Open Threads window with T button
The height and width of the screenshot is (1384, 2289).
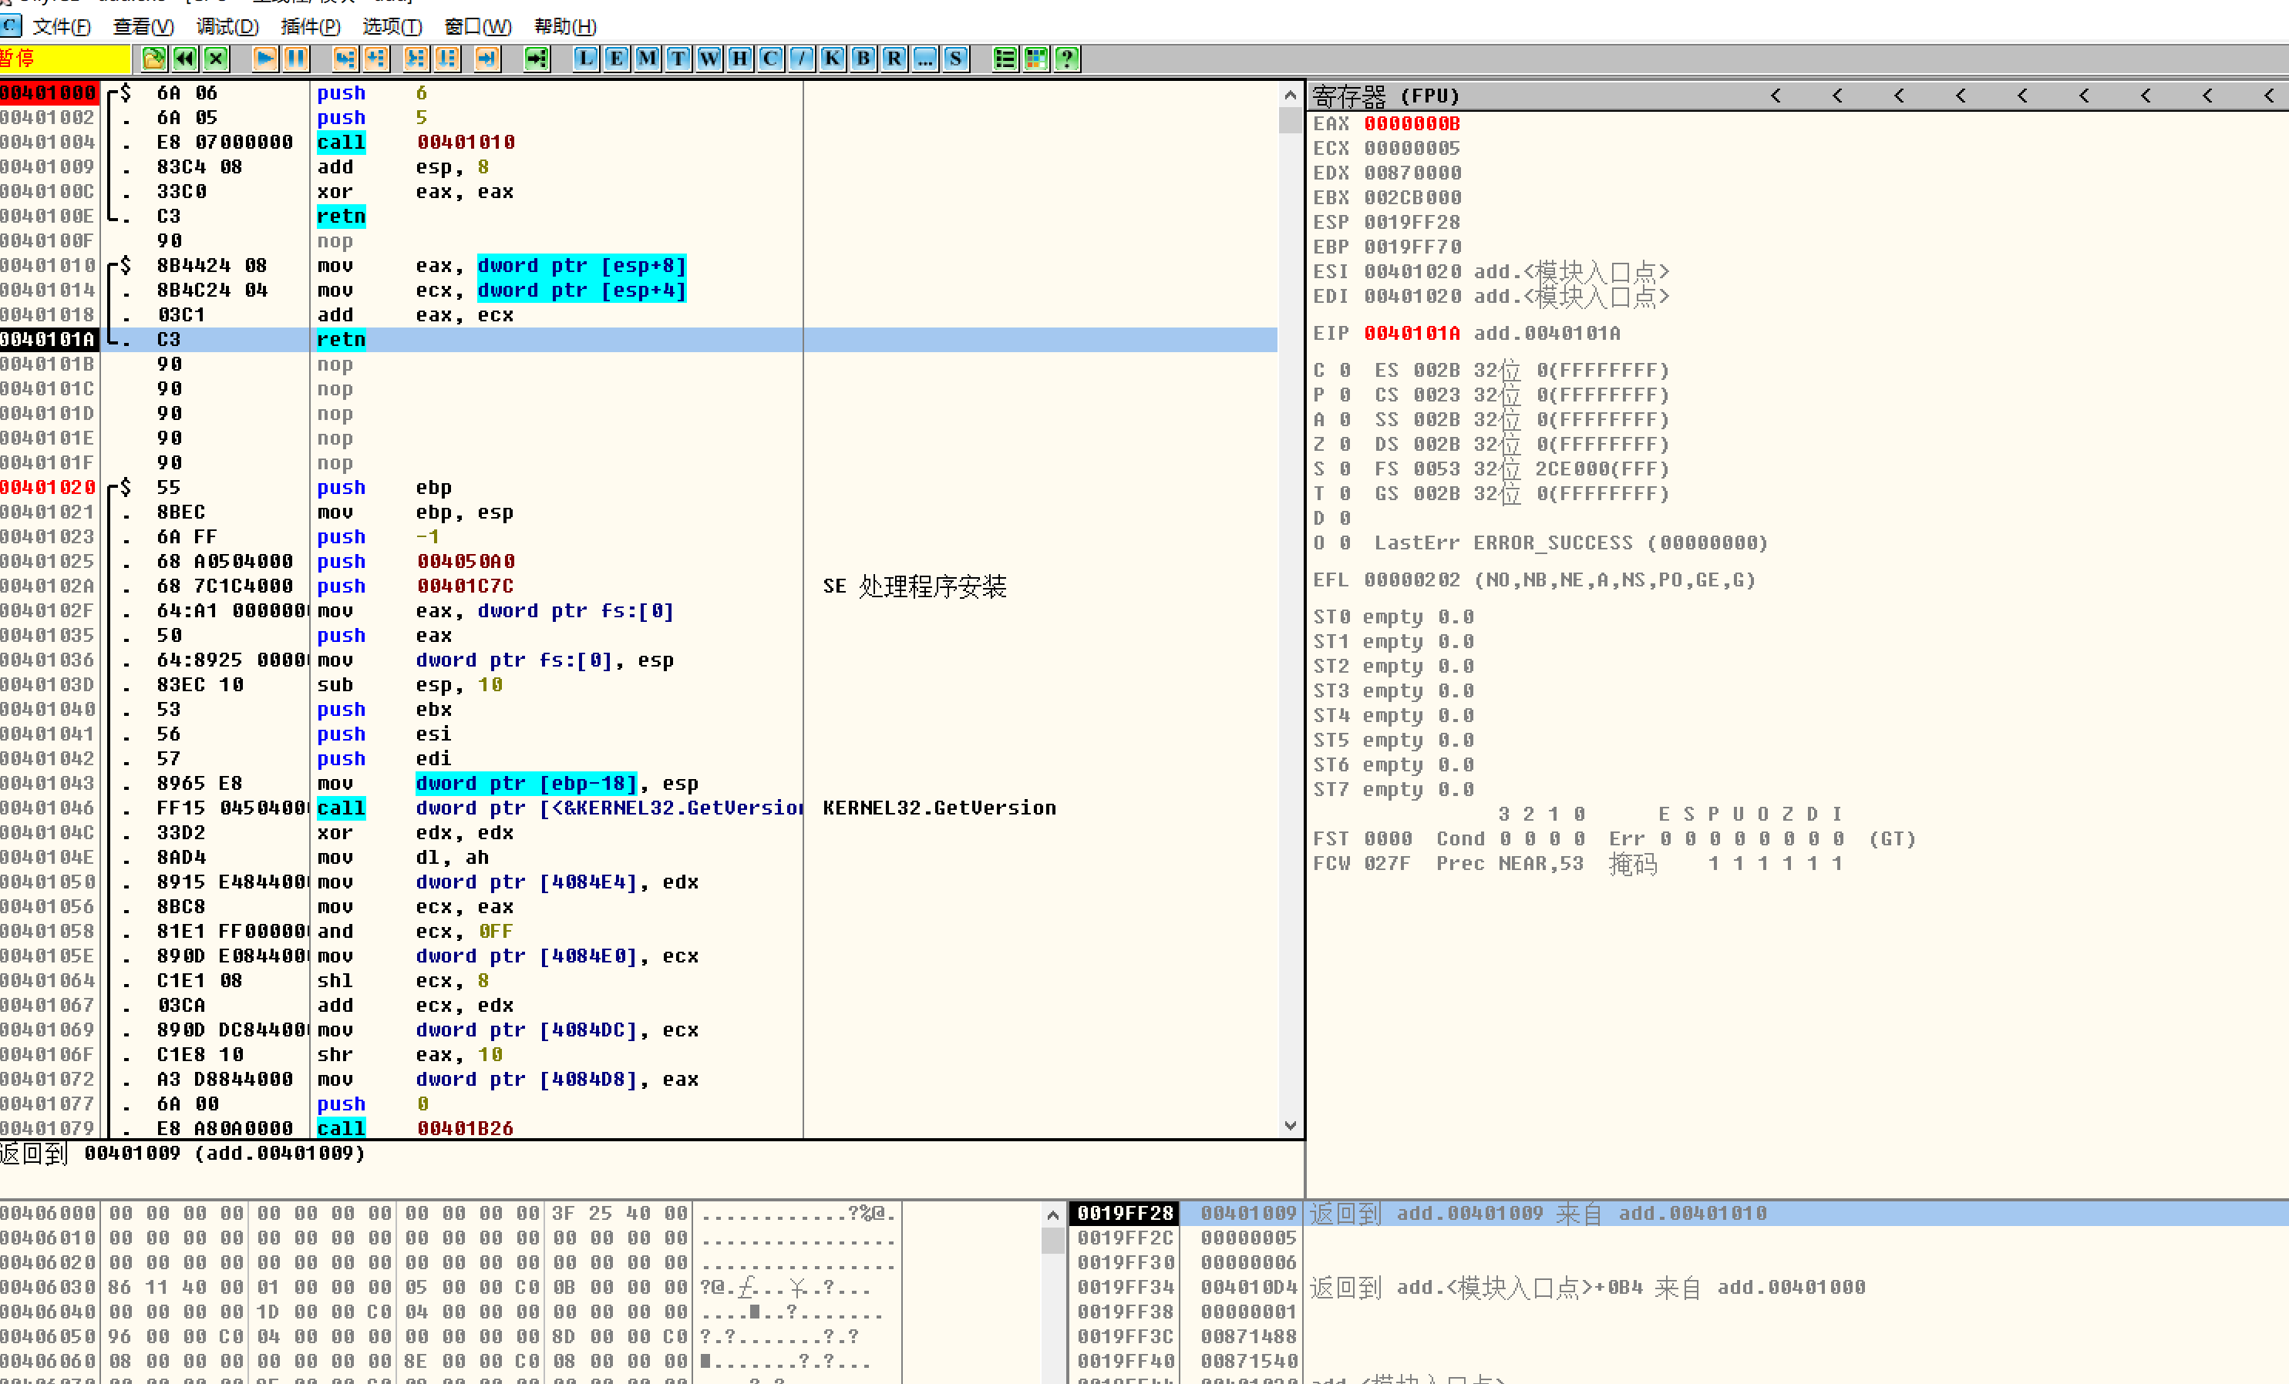(679, 59)
